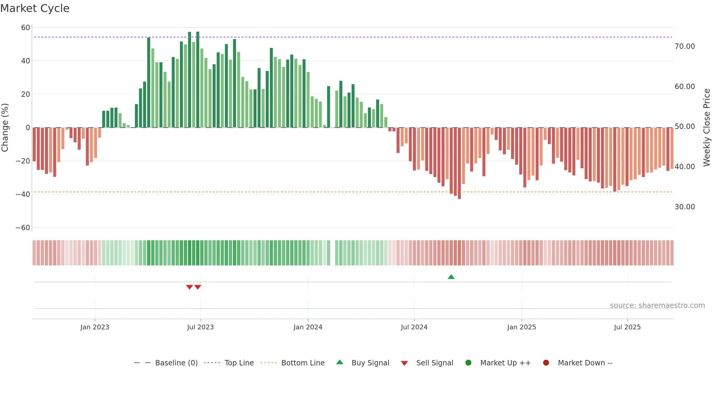
Task: Toggle the Market Down -- legend entry
Action: (578, 363)
